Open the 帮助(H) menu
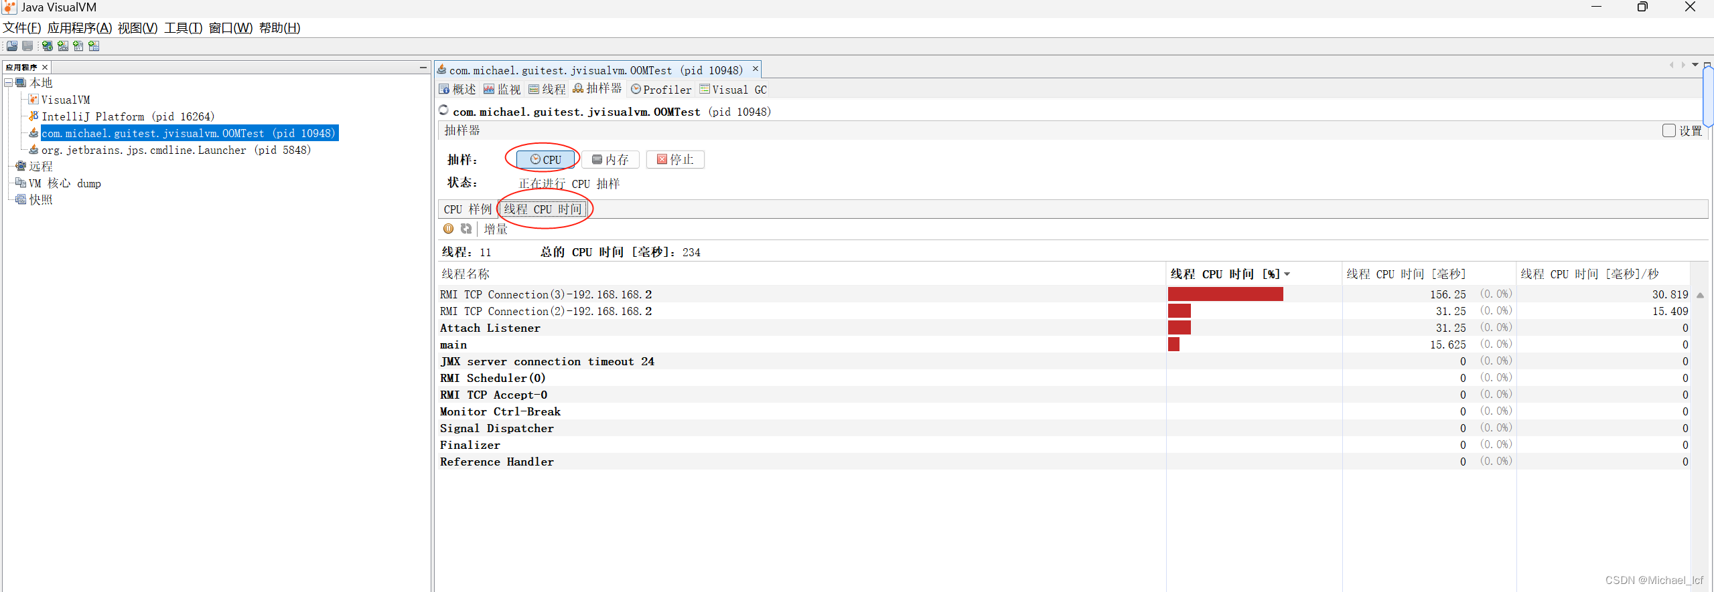This screenshot has height=592, width=1714. point(279,28)
